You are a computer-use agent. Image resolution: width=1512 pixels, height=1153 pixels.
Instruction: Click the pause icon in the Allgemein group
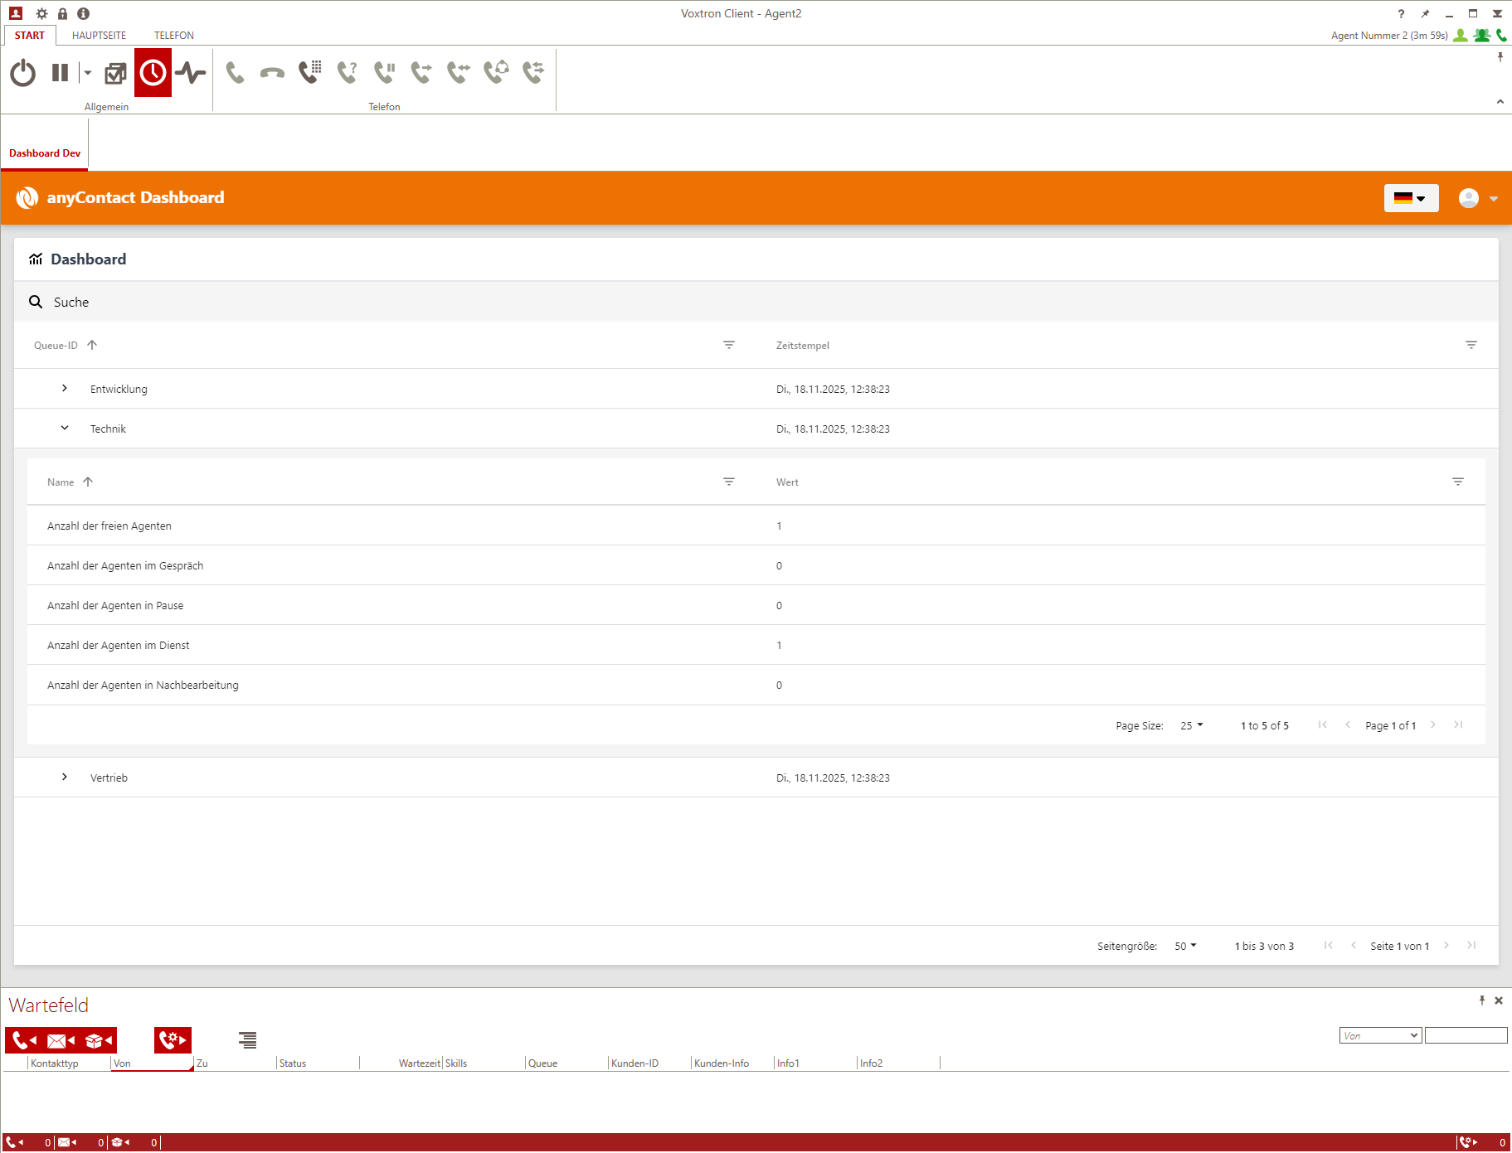click(x=60, y=73)
